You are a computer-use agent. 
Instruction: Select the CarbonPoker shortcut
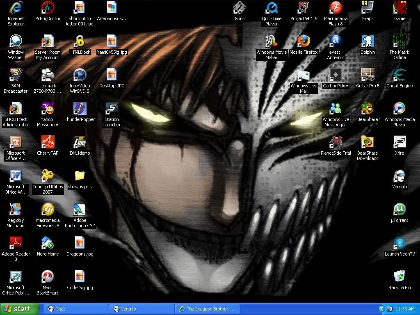(336, 75)
